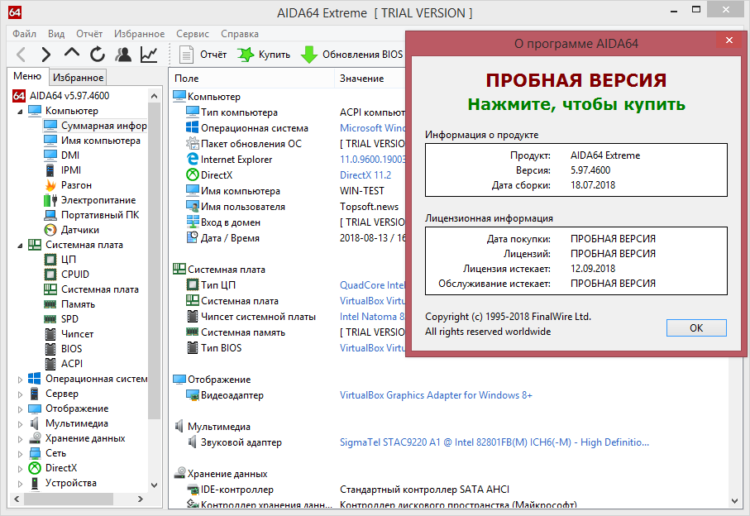Click the Видеоадаптер icon in the list
Screen dimensions: 750x516
[193, 395]
